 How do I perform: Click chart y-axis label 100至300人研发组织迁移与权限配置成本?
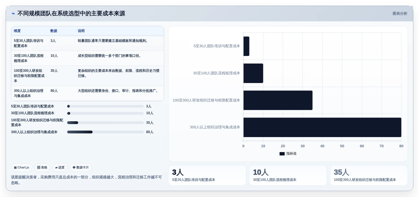tap(206, 100)
